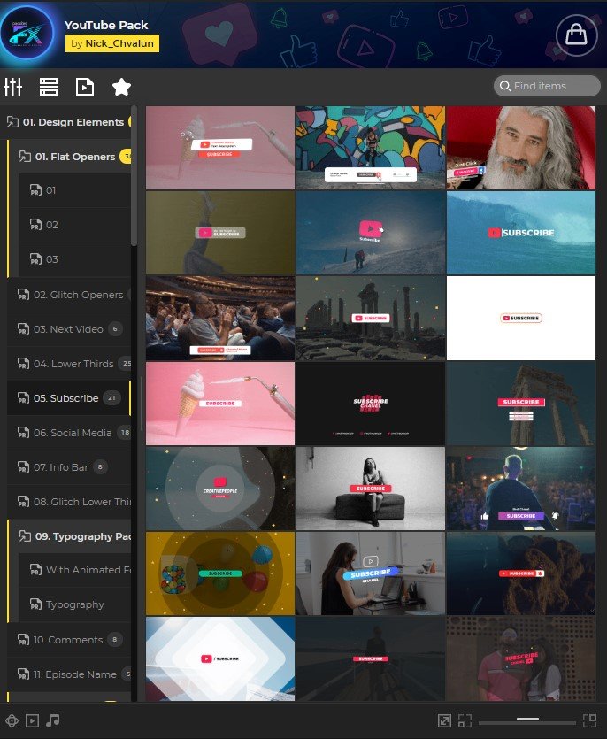Select the 05. Subscribe category
The image size is (607, 739).
pyautogui.click(x=65, y=398)
